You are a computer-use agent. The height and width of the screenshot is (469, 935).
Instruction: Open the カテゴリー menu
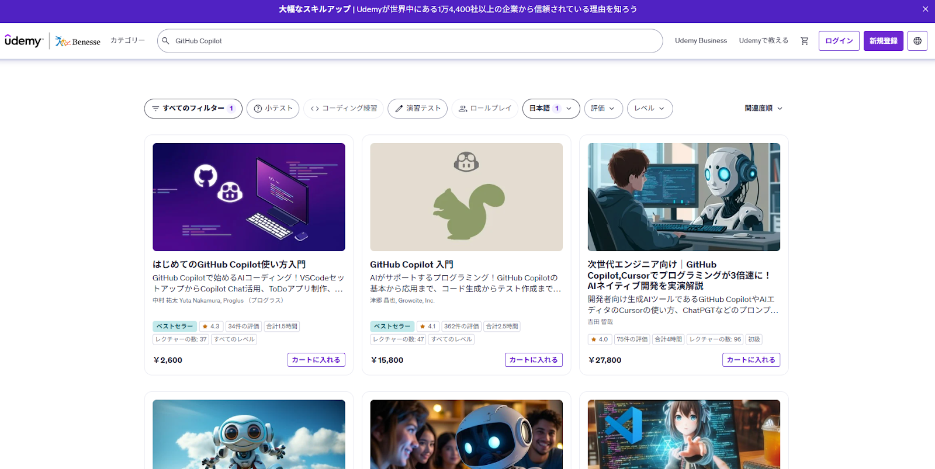127,40
